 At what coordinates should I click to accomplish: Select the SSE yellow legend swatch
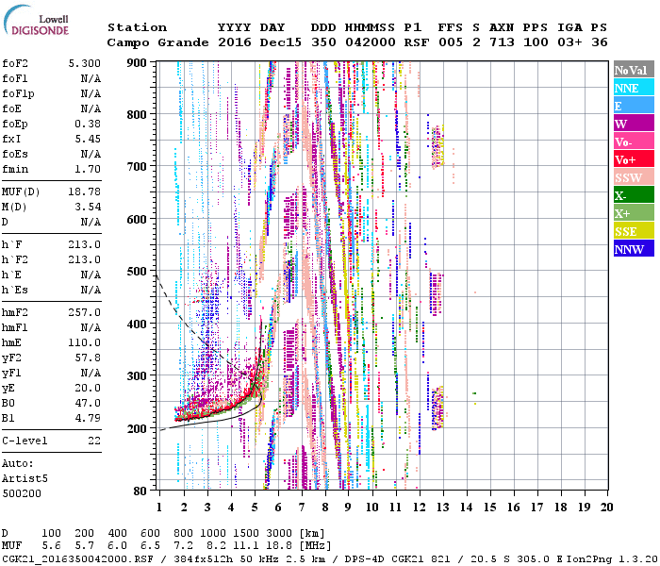(x=634, y=231)
